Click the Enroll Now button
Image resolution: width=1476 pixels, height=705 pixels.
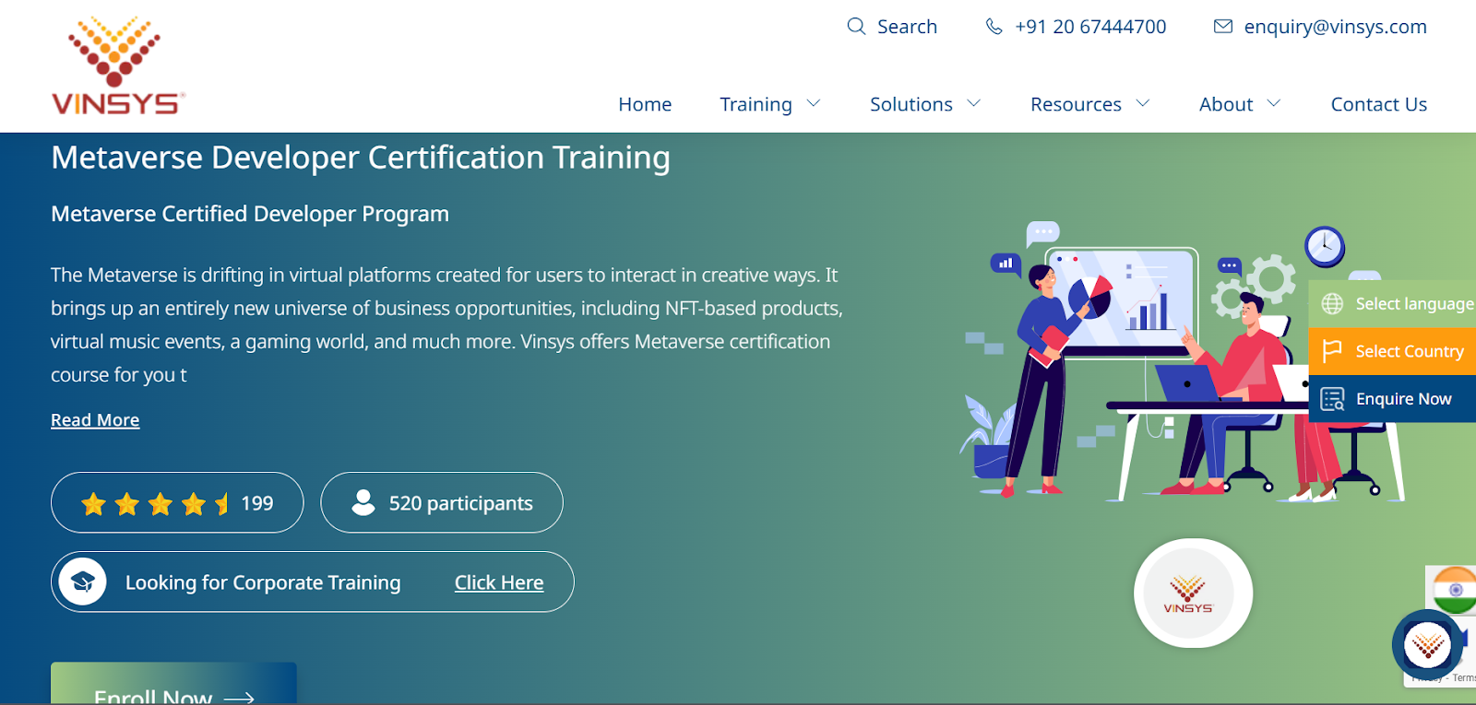coord(173,684)
